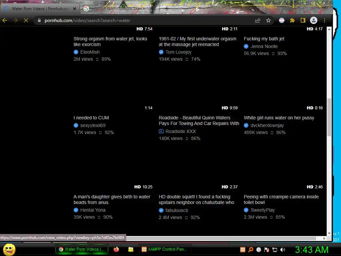341x256 pixels.
Task: Click the '56.9K views' text
Action: (x=256, y=54)
